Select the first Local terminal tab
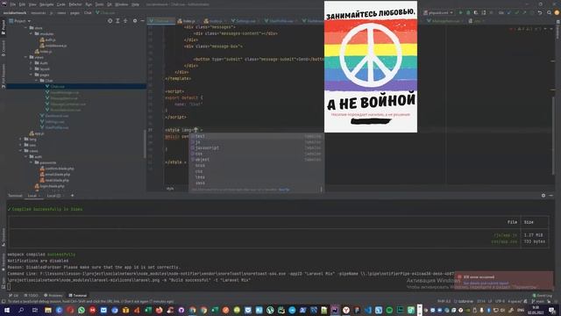Image resolution: width=561 pixels, height=316 pixels. (32, 196)
